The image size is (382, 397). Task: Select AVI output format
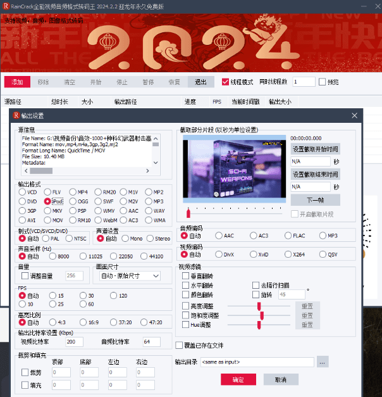[22, 220]
